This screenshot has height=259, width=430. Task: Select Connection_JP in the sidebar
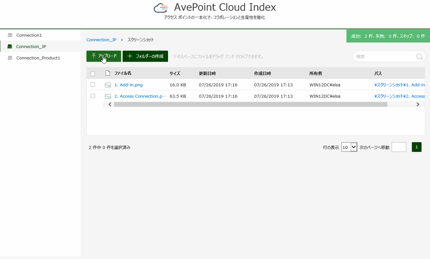pos(40,46)
